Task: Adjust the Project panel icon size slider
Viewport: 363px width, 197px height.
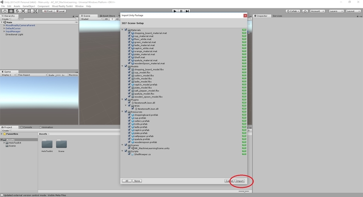Action: pyautogui.click(x=244, y=191)
